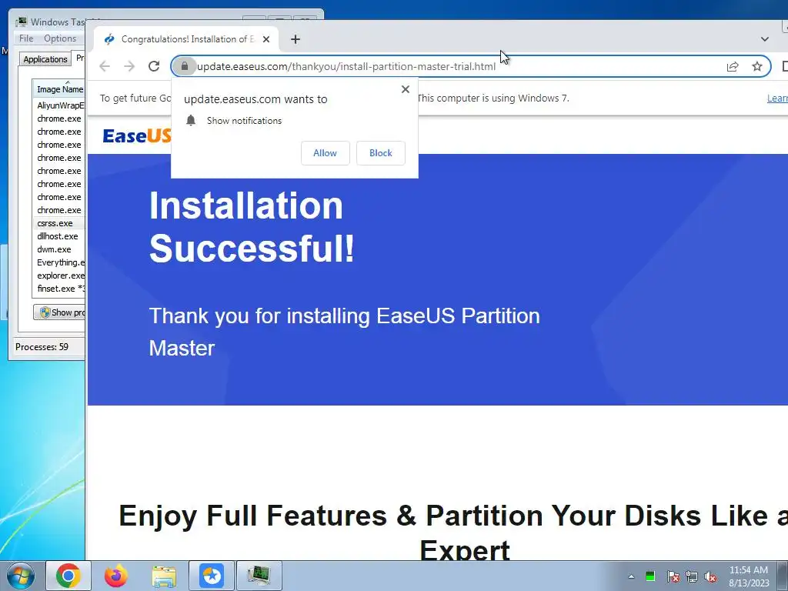The width and height of the screenshot is (788, 591).
Task: Click the Enjoy Full Features heading
Action: pyautogui.click(x=455, y=532)
